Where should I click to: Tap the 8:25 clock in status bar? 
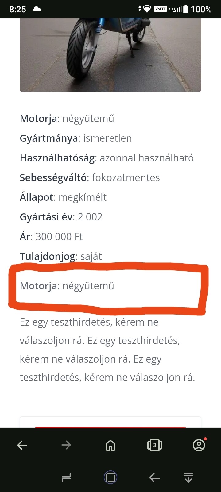click(x=17, y=9)
